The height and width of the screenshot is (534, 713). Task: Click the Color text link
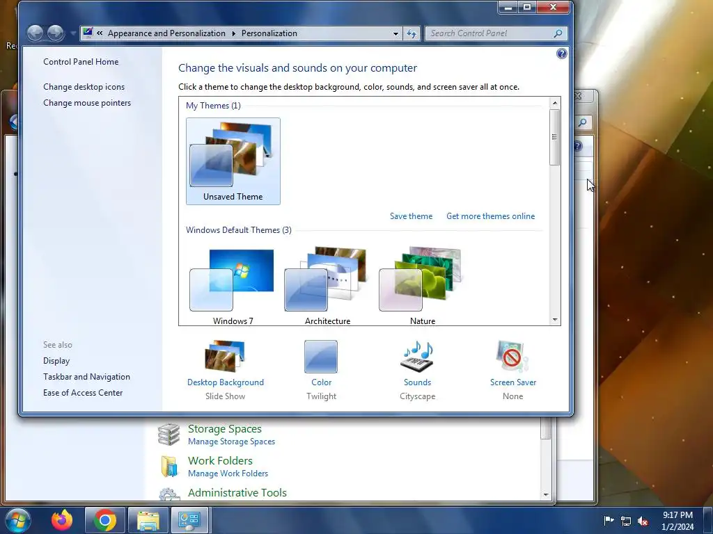322,382
